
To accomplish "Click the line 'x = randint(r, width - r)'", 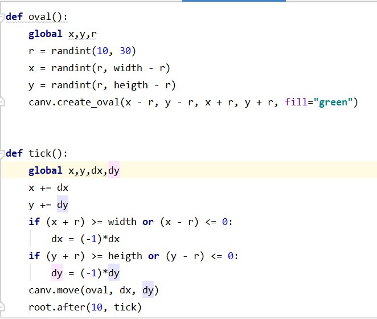I will (x=99, y=68).
